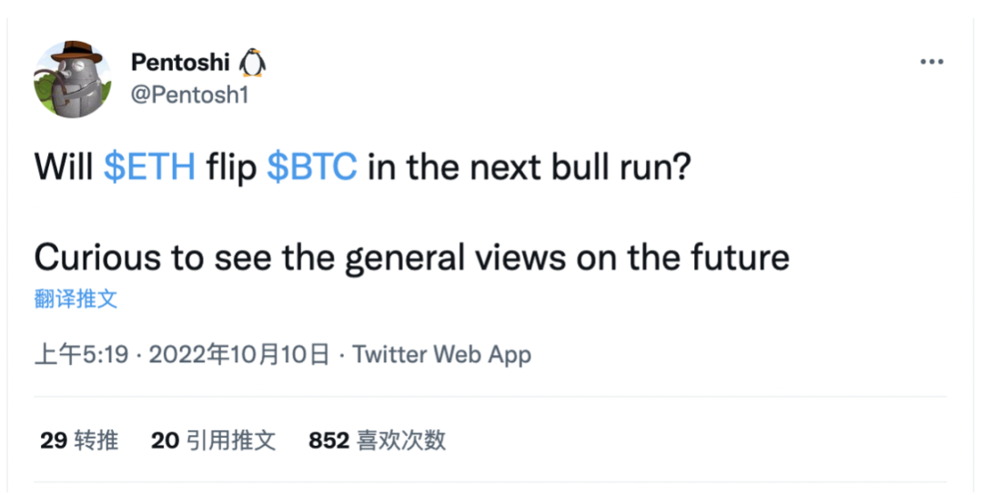Click the number 20 quote count
The height and width of the screenshot is (495, 989).
(x=166, y=440)
